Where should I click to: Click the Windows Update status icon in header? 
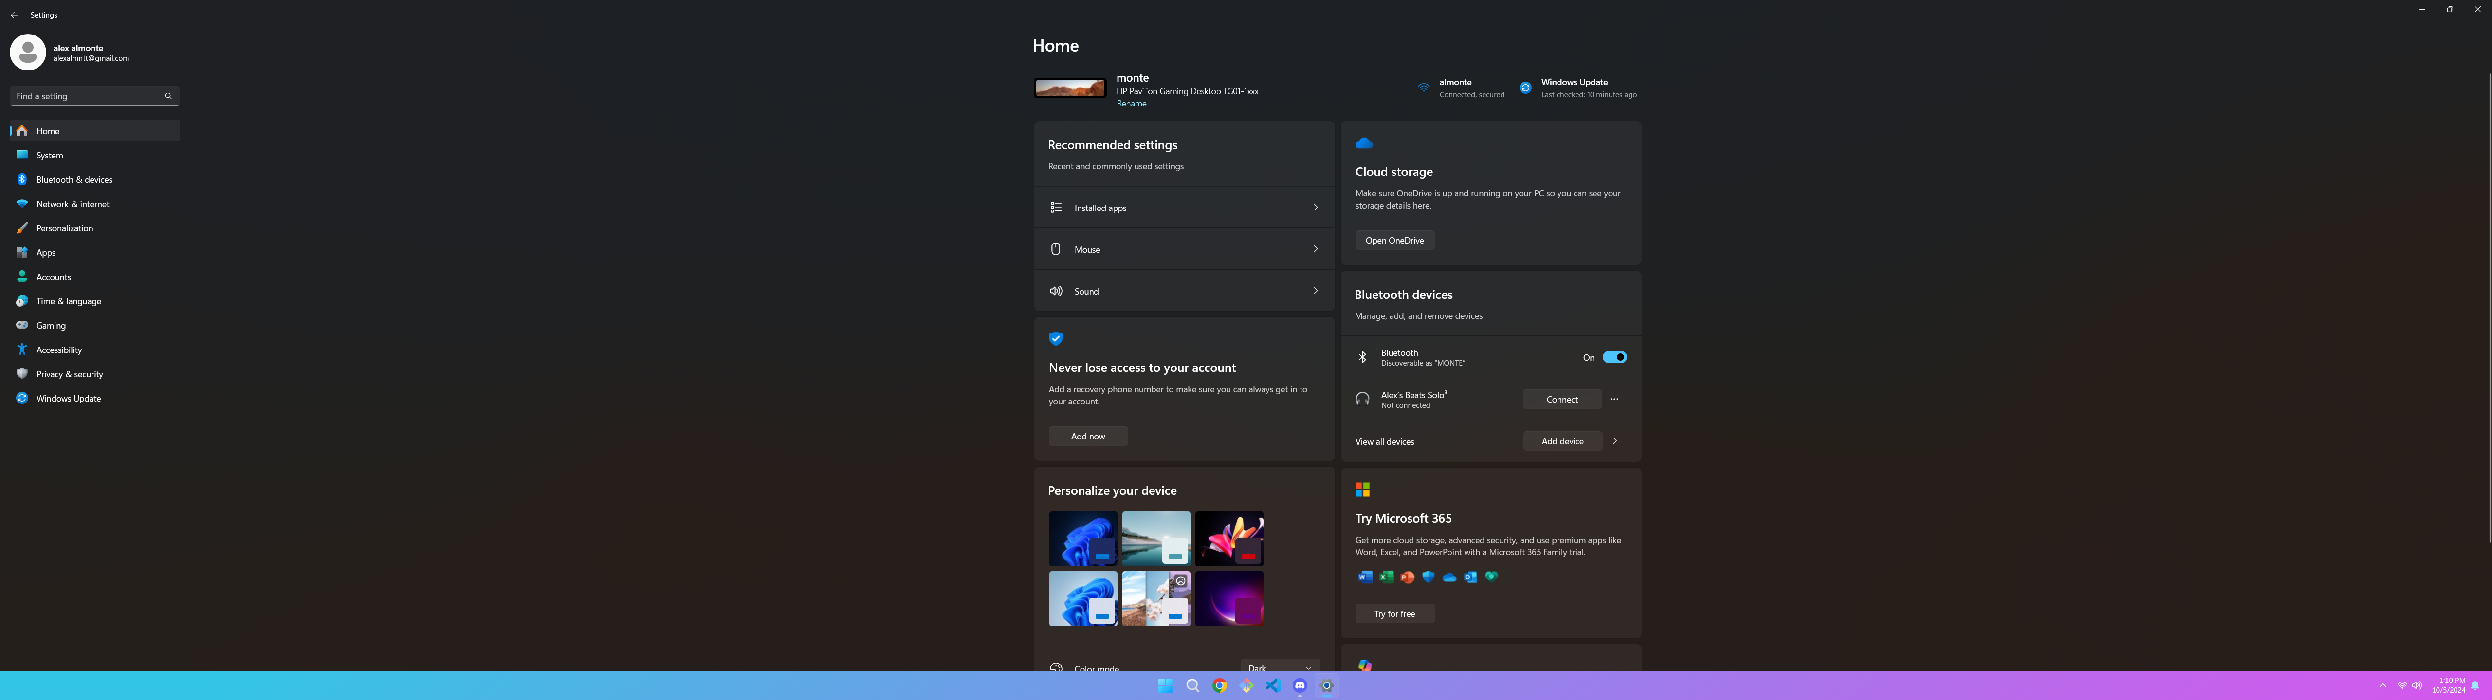[1525, 88]
